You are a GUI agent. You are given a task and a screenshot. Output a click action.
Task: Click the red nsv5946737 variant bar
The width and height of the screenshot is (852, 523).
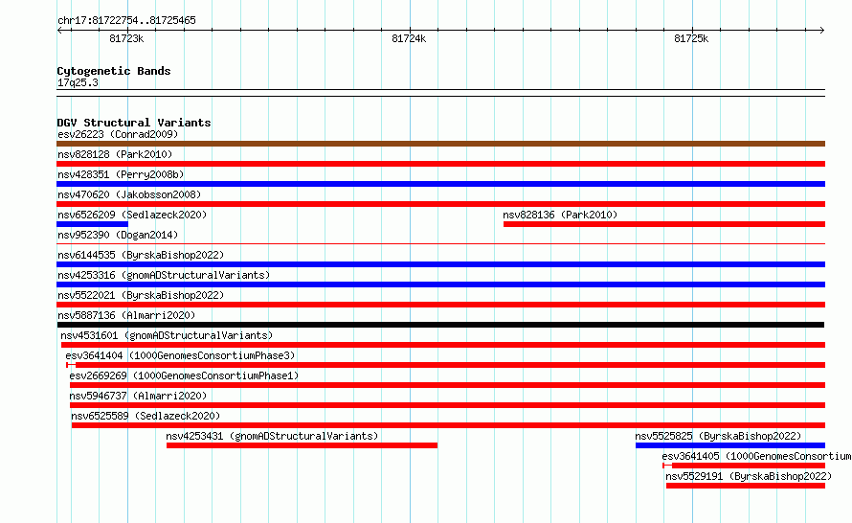coord(447,405)
